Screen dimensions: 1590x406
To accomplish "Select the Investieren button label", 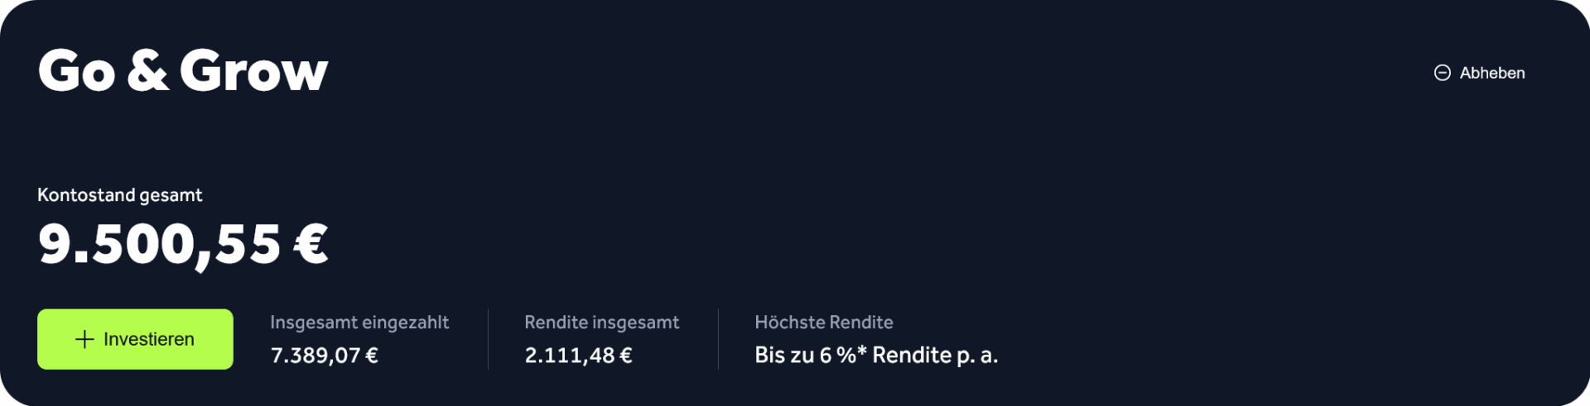I will coord(149,339).
